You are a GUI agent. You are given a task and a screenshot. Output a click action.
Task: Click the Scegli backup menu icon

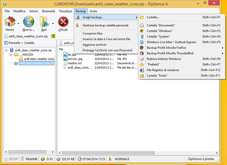(x=78, y=17)
